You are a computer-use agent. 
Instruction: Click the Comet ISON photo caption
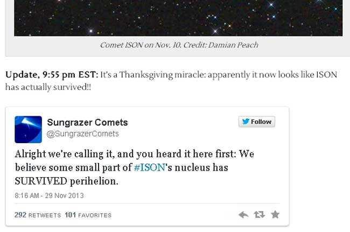[x=179, y=45]
